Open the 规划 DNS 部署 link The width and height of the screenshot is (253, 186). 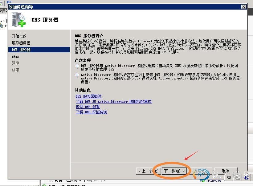point(88,107)
